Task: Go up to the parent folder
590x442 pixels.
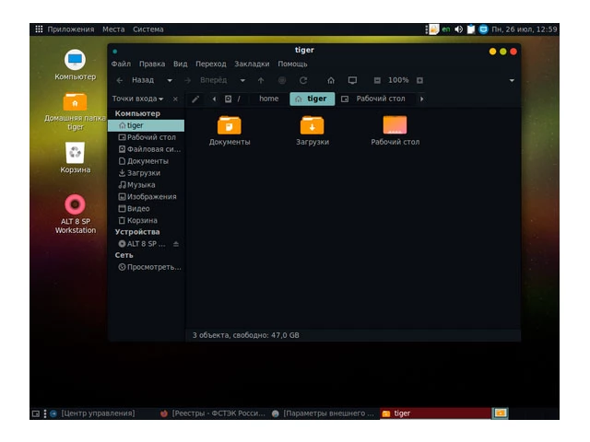Action: click(x=261, y=80)
